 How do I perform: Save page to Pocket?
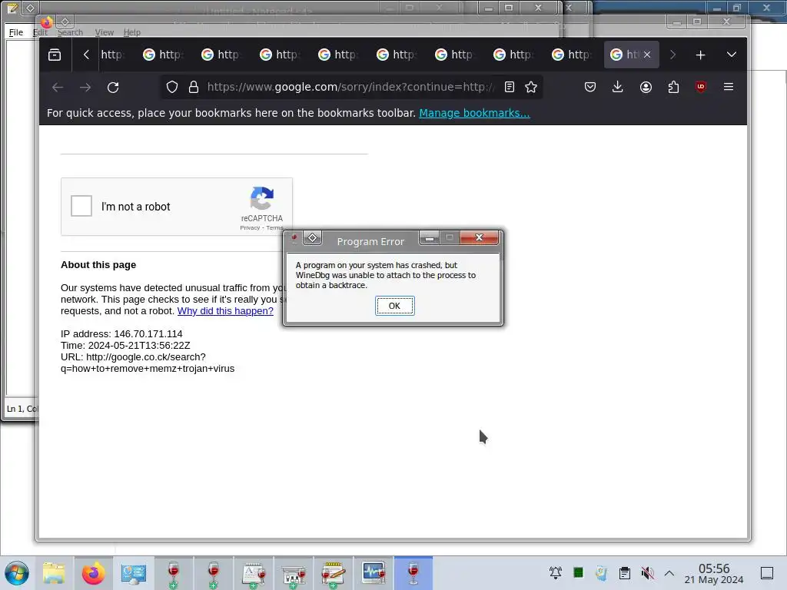tap(590, 88)
